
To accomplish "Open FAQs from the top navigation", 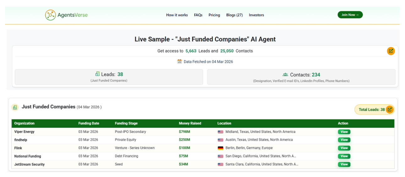I will click(198, 15).
